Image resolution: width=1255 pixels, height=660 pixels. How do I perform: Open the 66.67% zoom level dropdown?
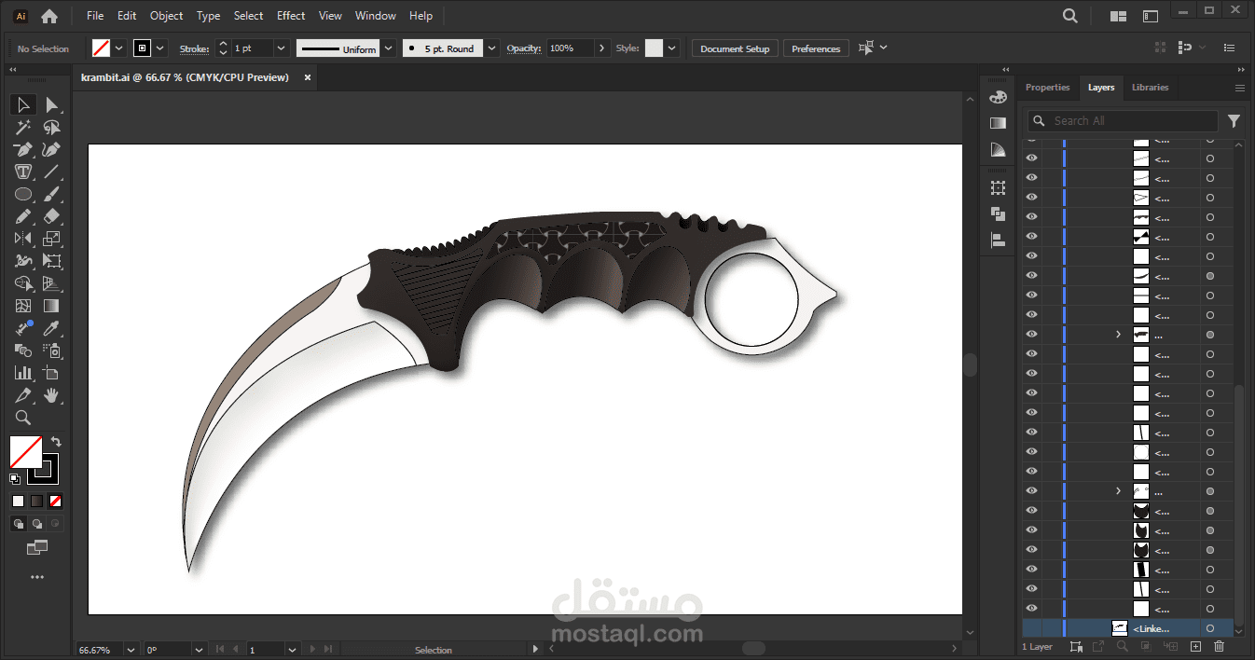pos(130,650)
